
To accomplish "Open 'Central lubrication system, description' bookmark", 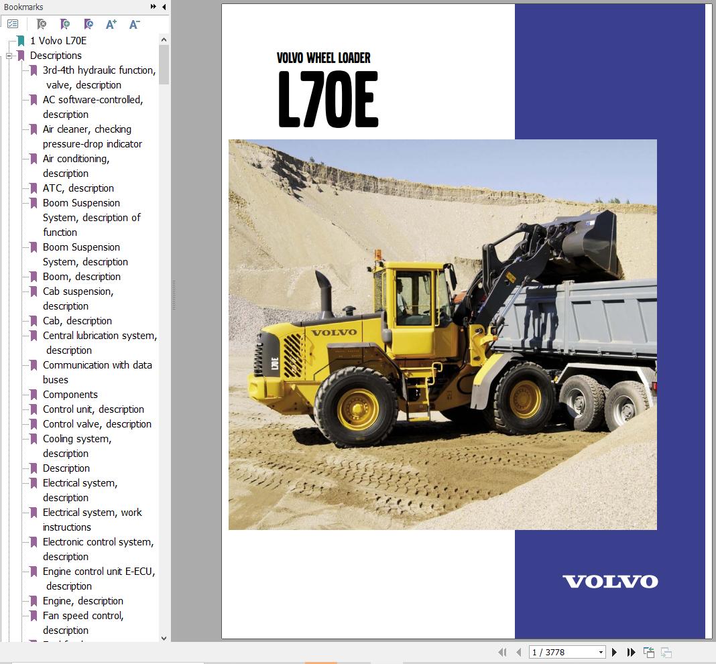I will 99,343.
